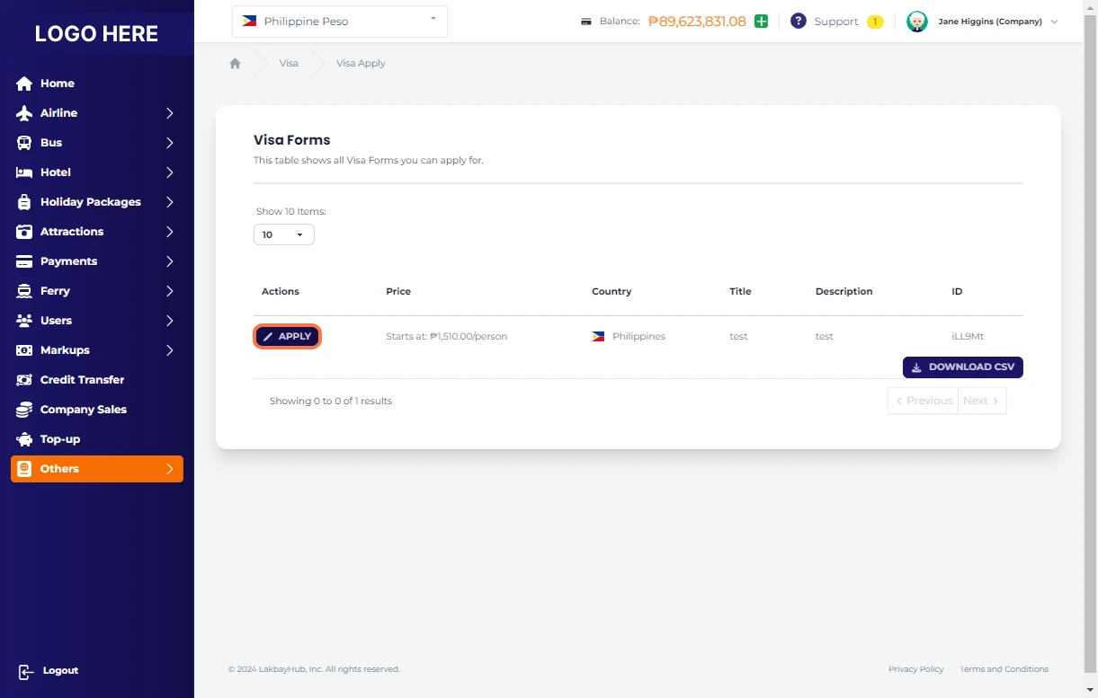This screenshot has height=698, width=1098.
Task: Click the Logout icon in sidebar
Action: point(25,671)
